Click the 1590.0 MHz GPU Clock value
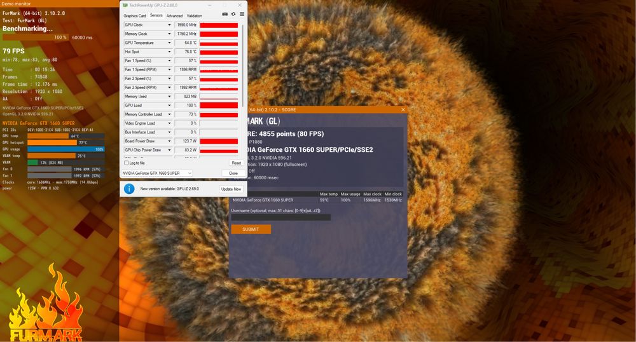Viewport: 636px width, 342px height. pos(186,25)
